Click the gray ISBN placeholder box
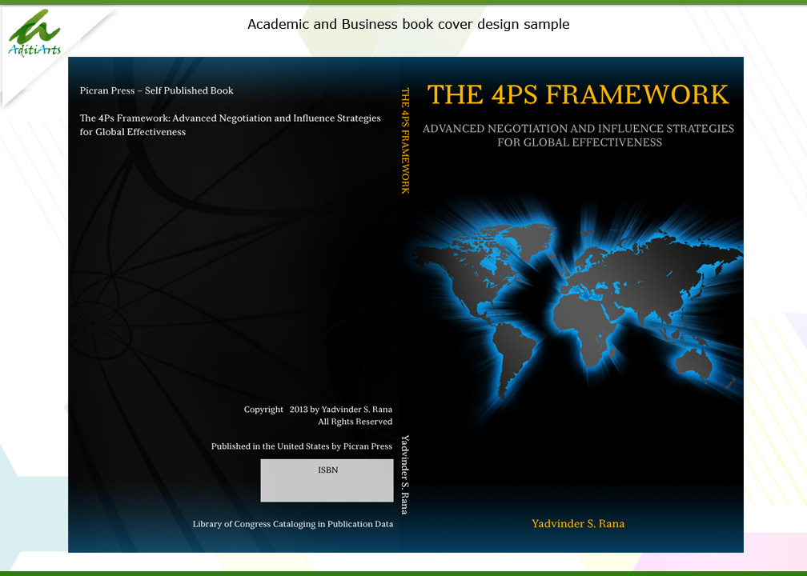Screen dimensions: 807x576 pos(327,480)
